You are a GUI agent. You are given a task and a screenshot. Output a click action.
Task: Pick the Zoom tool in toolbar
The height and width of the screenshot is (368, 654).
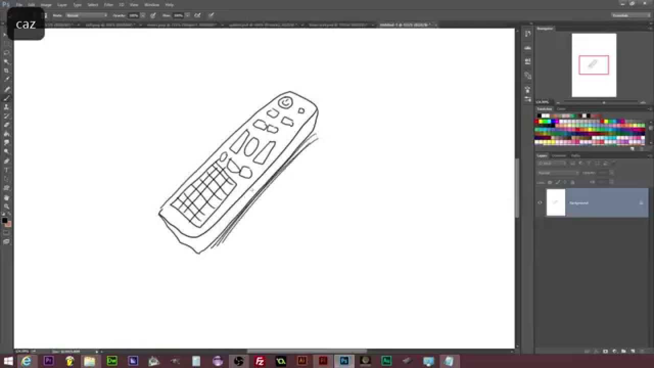pos(7,206)
